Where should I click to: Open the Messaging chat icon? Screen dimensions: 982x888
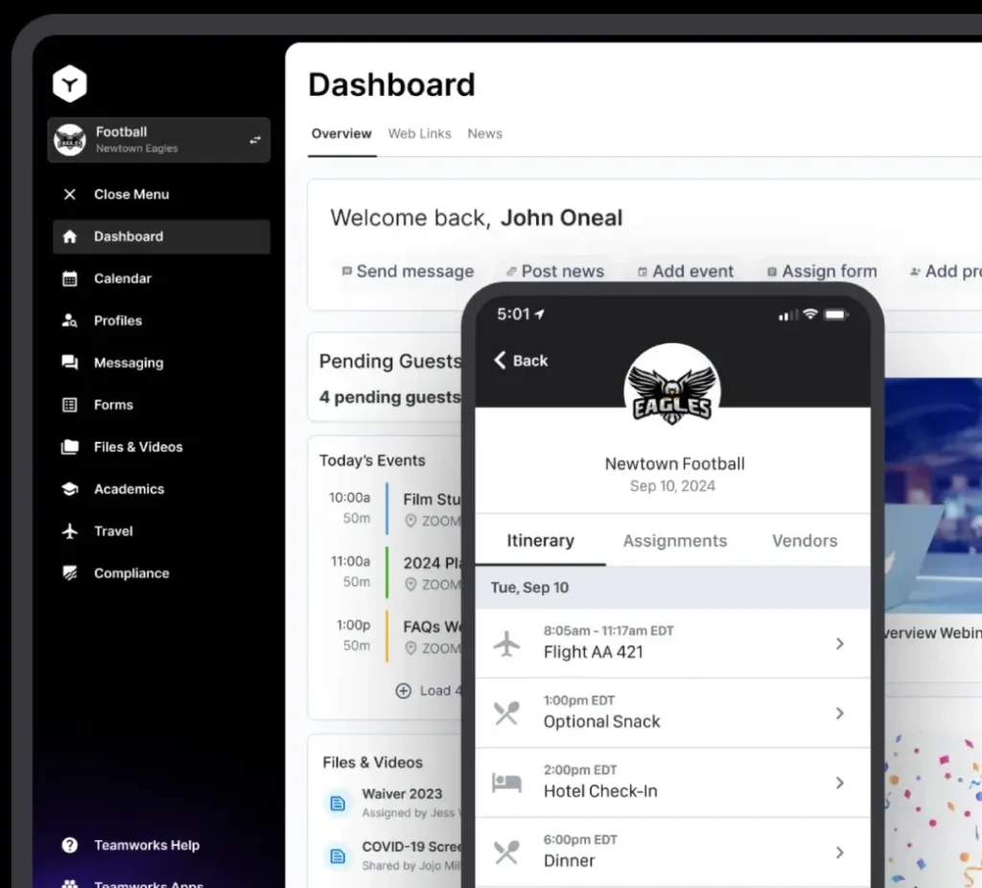[x=69, y=362]
